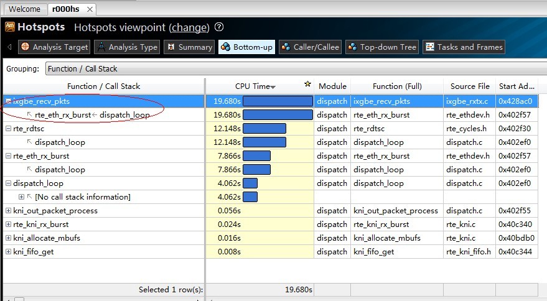Click kni_out_packet_process in Function (Full) column

point(396,211)
